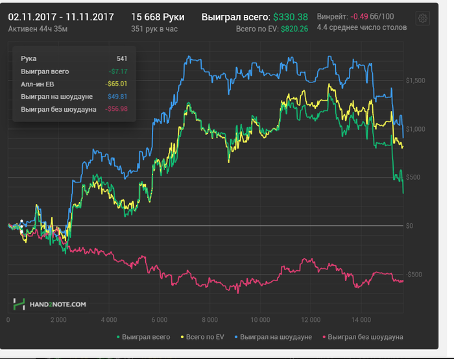Click the blue "Выиграл на шоудауне" legend dot

pos(236,337)
